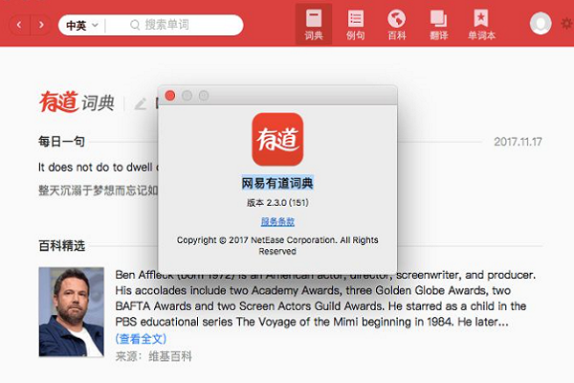Open the 百科 encyclopedia tab
The image size is (574, 383).
click(x=397, y=24)
